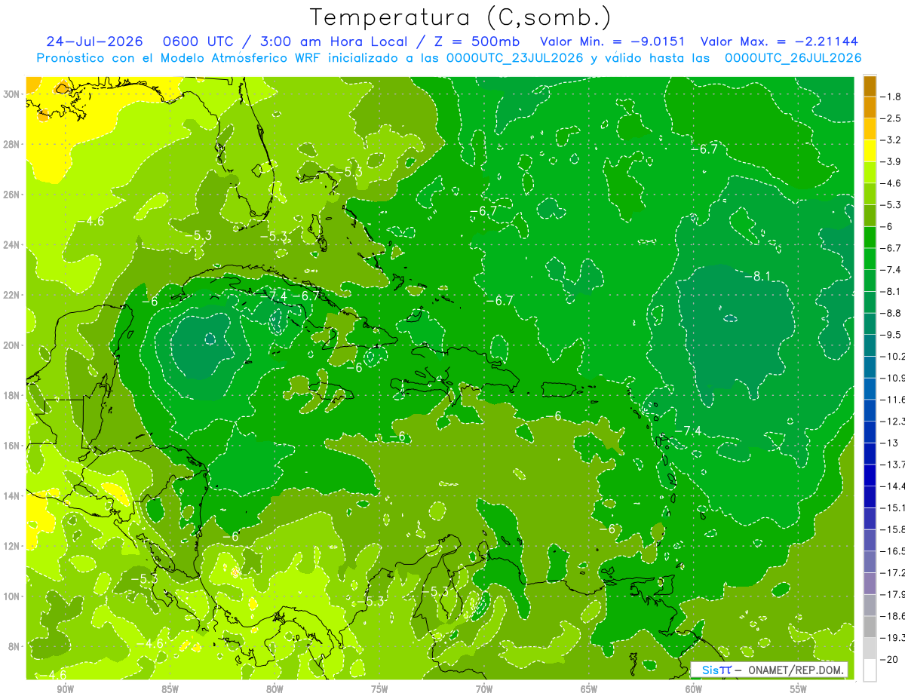Click blue colorbar swatch between -13 and -13.7
The width and height of the screenshot is (905, 699).
[870, 453]
